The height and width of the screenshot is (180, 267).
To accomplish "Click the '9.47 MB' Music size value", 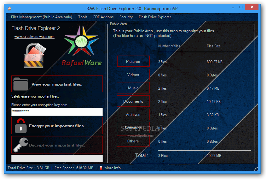I will pos(213,88).
